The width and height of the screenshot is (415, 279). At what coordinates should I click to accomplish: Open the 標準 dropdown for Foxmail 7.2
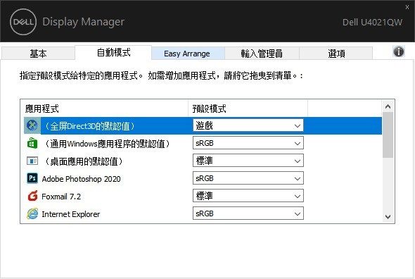pos(248,196)
